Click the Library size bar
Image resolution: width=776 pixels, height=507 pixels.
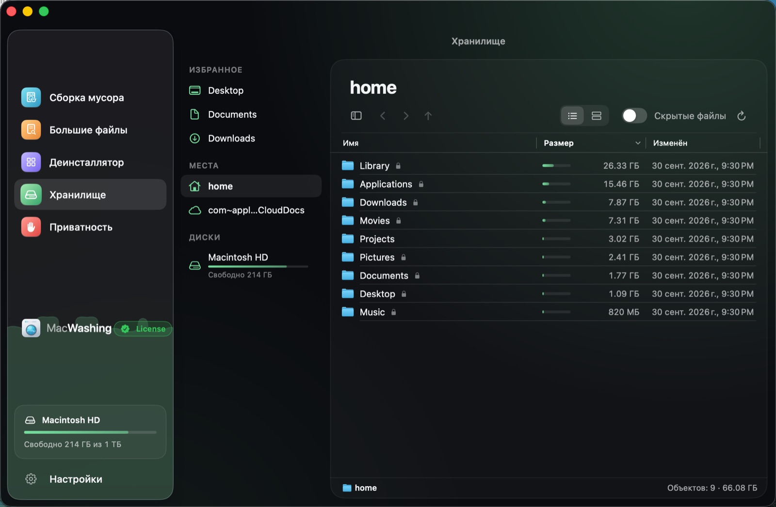(556, 166)
